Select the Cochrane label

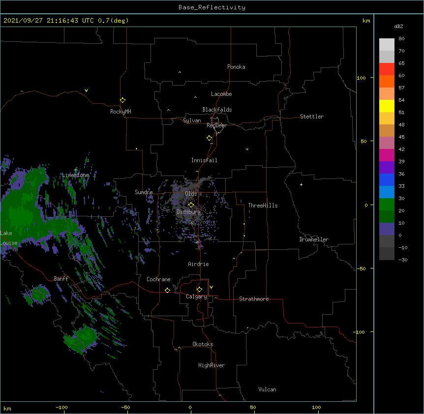tap(158, 279)
